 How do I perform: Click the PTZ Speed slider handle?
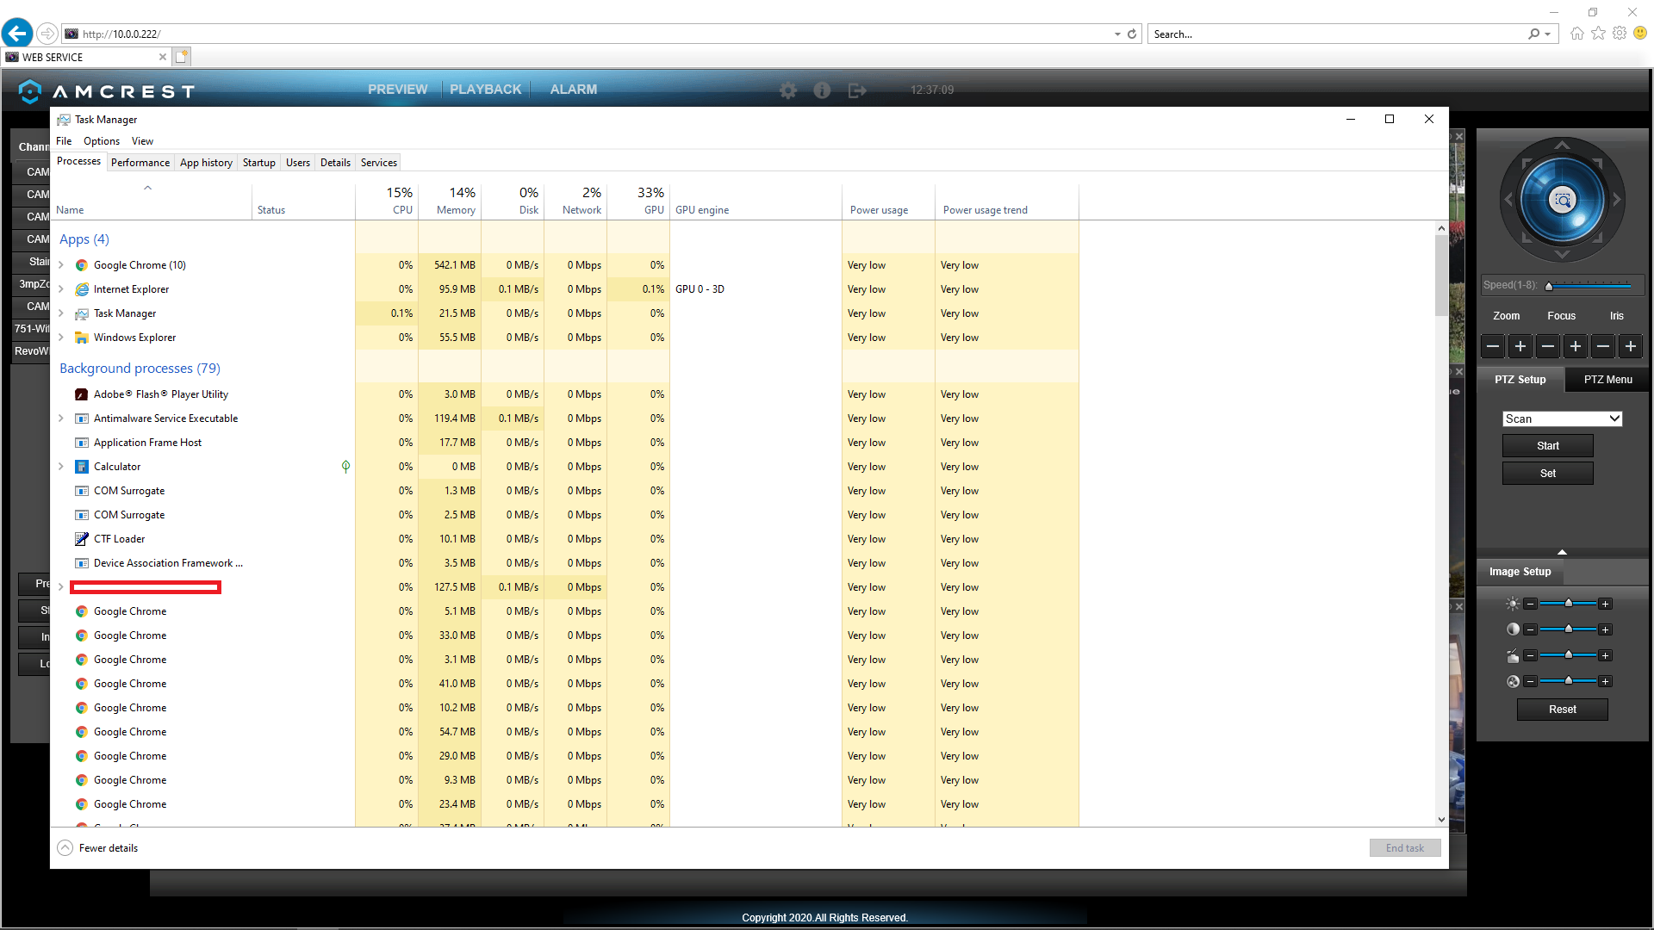pyautogui.click(x=1548, y=286)
